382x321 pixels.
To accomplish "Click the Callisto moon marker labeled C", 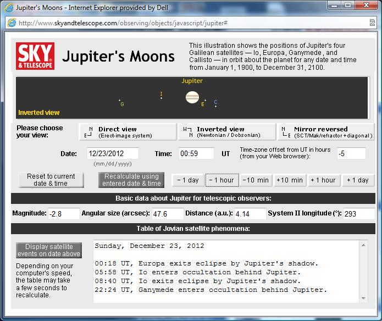I will pyautogui.click(x=215, y=102).
